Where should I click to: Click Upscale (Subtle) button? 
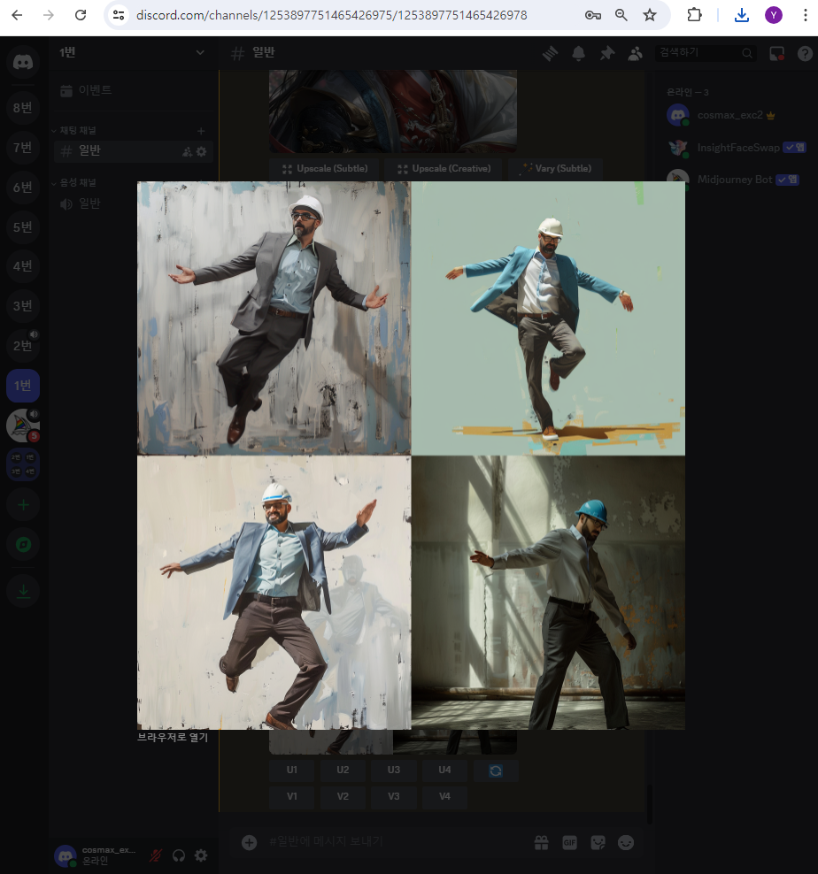(x=324, y=168)
